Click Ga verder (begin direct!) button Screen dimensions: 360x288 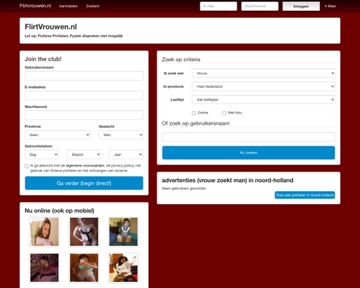[x=84, y=183]
